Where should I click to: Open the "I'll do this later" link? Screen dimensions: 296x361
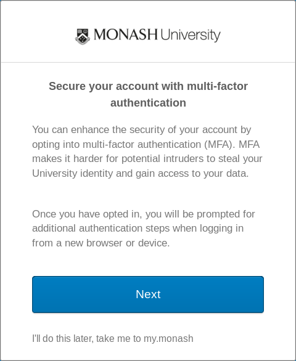click(113, 338)
